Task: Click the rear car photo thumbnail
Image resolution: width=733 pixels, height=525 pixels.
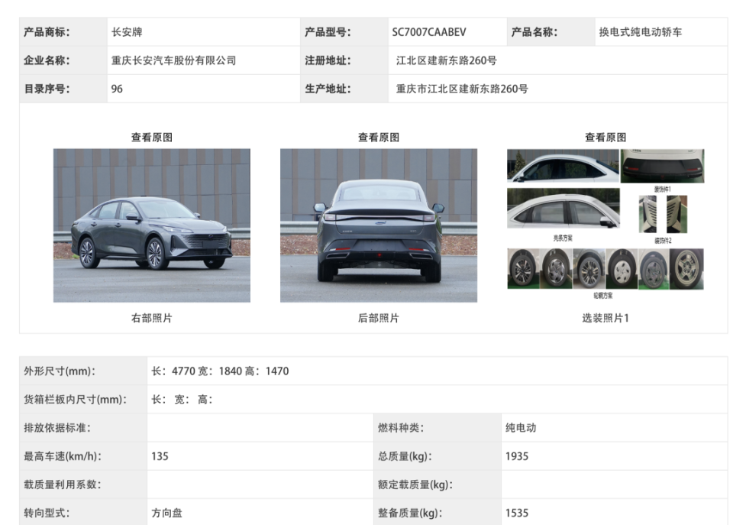Action: point(379,225)
